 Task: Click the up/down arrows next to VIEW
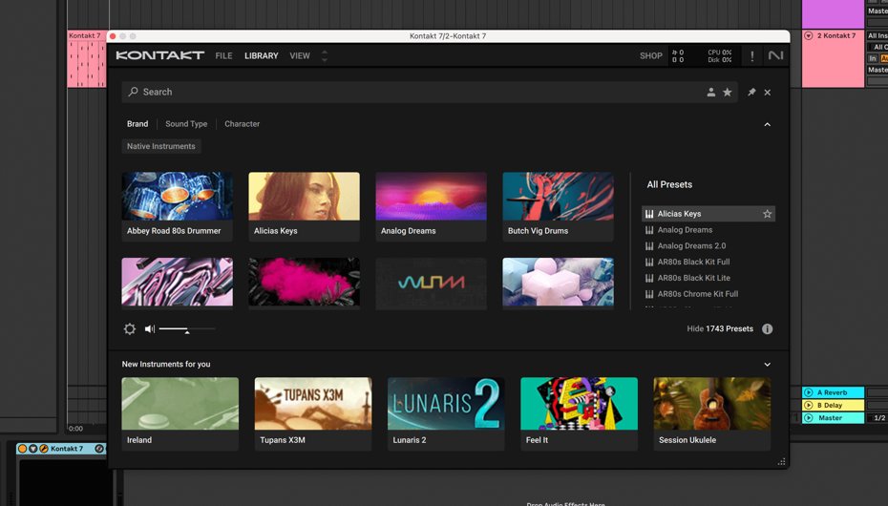click(324, 56)
